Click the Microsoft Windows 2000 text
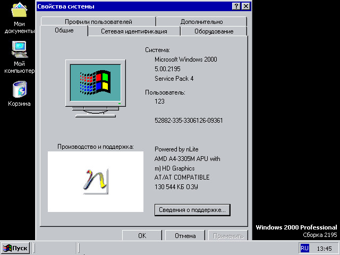Screen dimensions: 340x255 186,59
